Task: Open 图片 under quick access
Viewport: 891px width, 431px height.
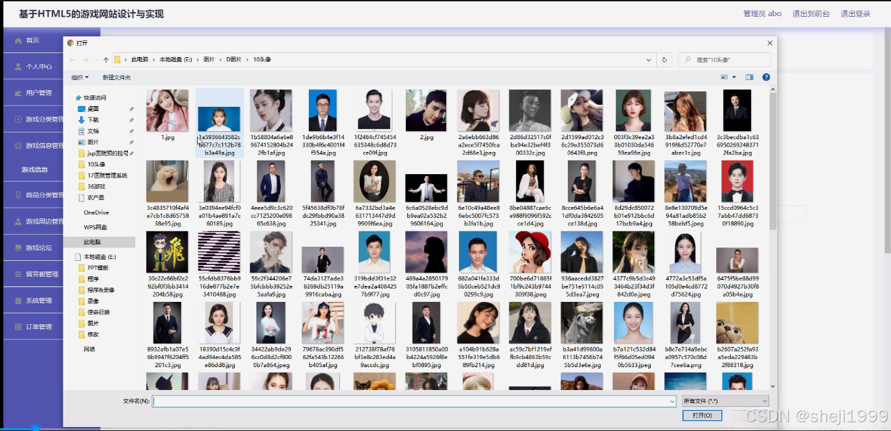Action: 93,142
